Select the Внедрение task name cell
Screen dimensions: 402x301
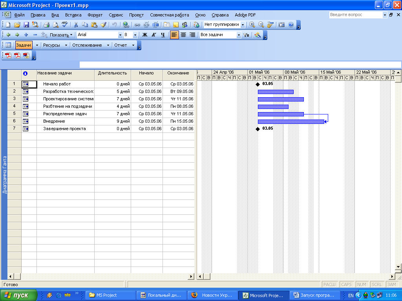click(66, 121)
